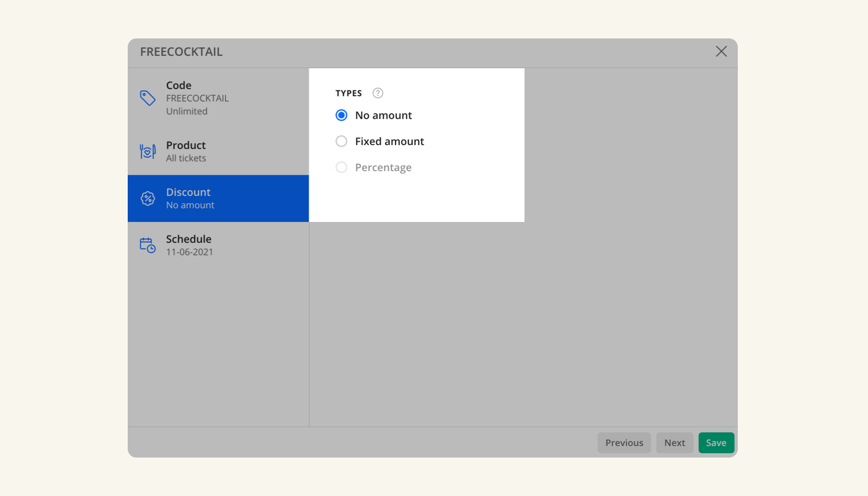Open the Code tab showing Unlimited

[x=218, y=98]
